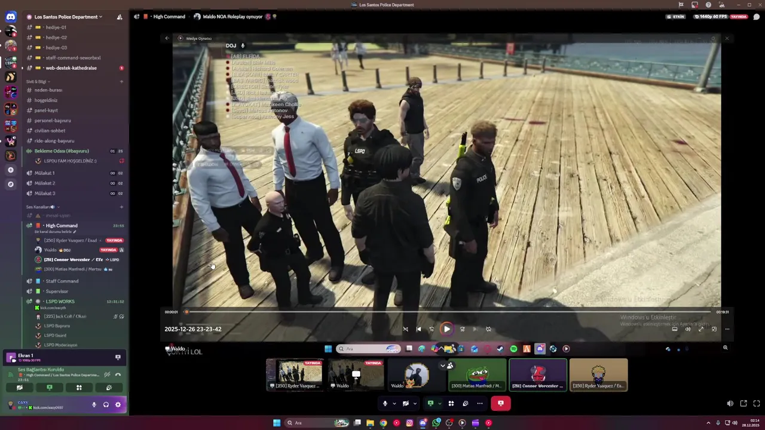Toggle noise suppression in the voice connection panel
The width and height of the screenshot is (765, 430).
107,374
